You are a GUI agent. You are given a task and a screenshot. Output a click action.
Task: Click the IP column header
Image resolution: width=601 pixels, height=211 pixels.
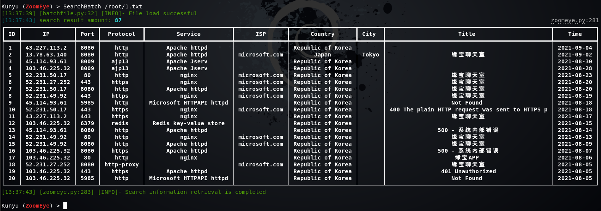point(46,34)
